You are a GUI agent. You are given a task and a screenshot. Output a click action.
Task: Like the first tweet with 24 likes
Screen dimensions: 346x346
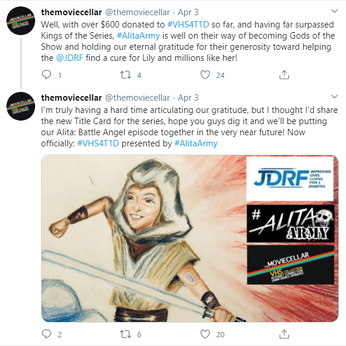point(205,75)
